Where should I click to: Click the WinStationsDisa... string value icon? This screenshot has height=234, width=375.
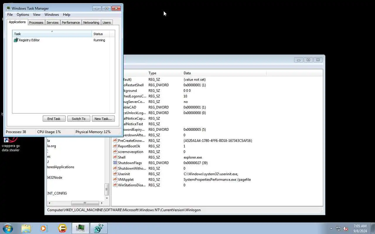(115, 185)
